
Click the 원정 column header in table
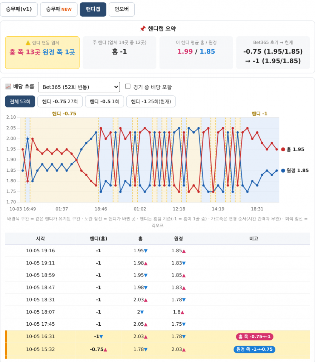(178, 239)
